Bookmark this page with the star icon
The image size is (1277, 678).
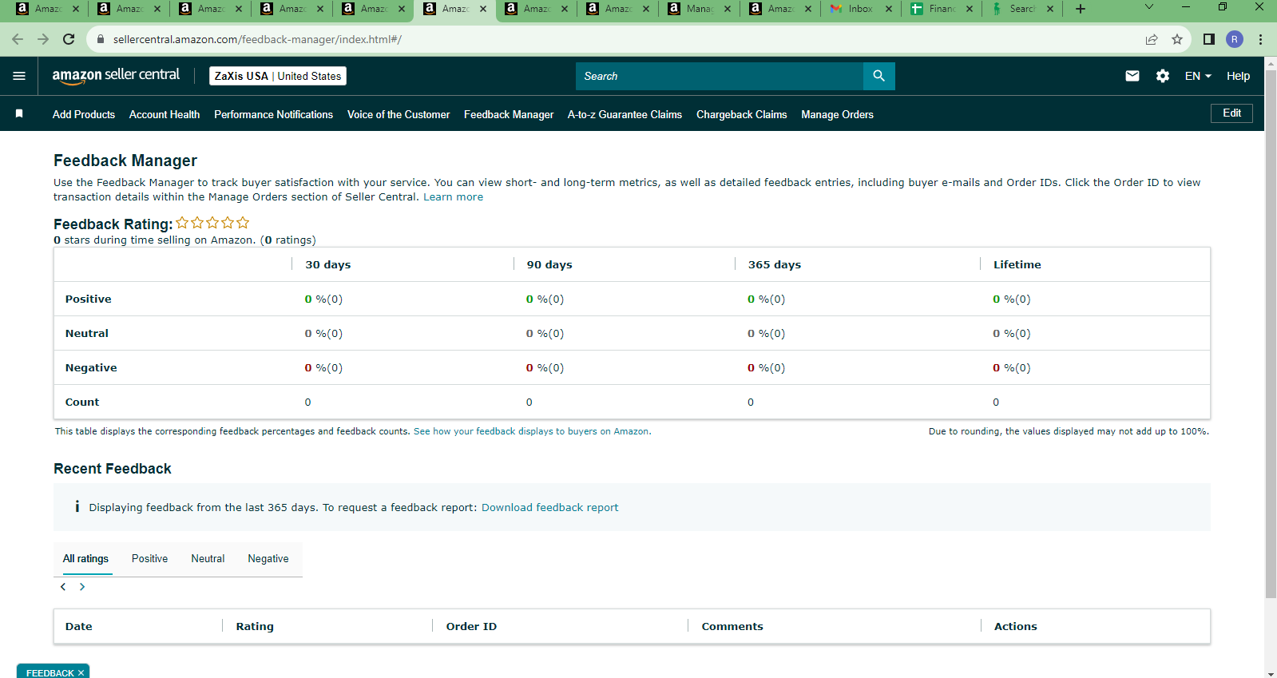pyautogui.click(x=1177, y=39)
